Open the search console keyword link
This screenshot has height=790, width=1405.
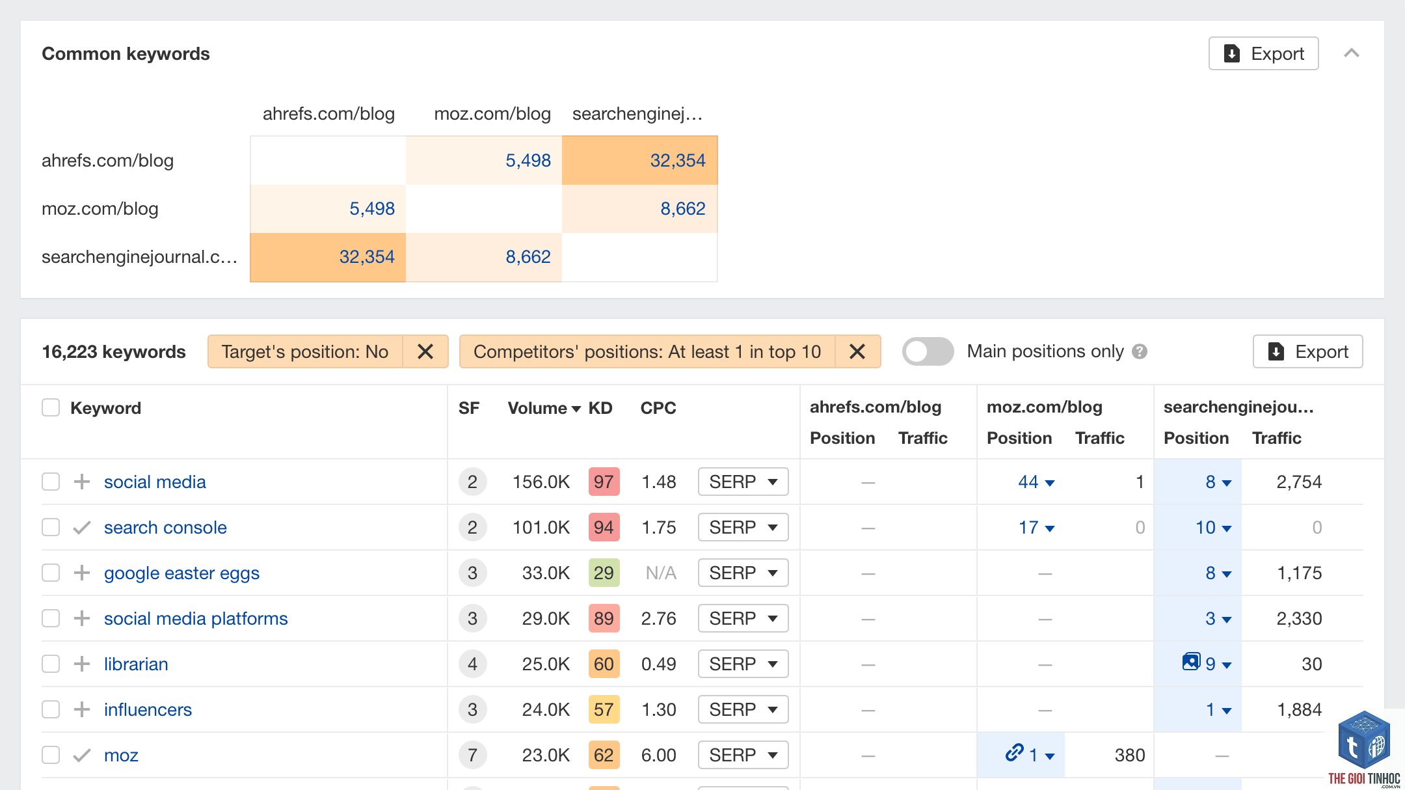click(165, 527)
